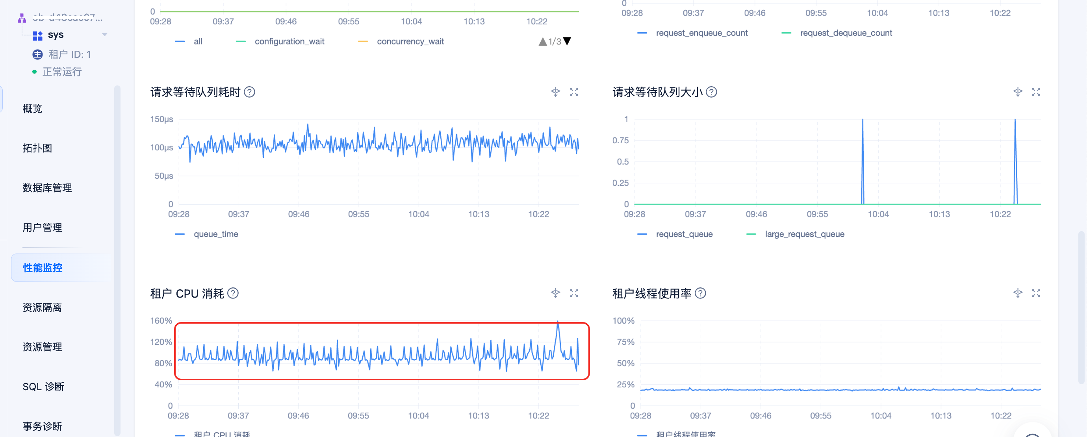1087x437 pixels.
Task: Click help icon beside 租户 CPU 消耗
Action: [x=233, y=293]
